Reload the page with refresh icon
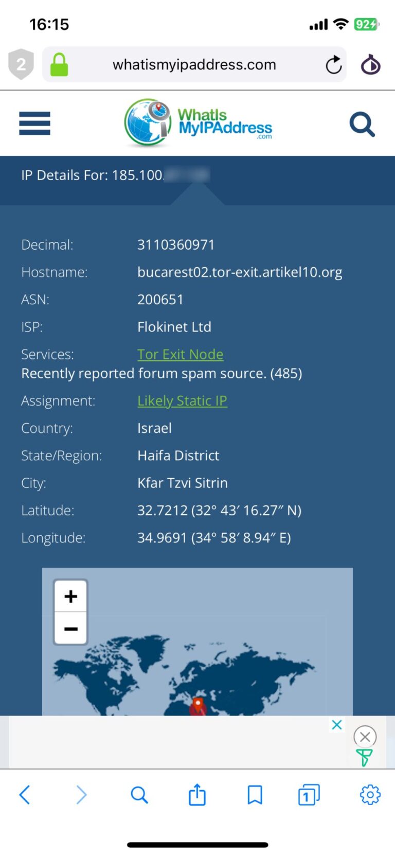This screenshot has width=395, height=856. click(333, 65)
